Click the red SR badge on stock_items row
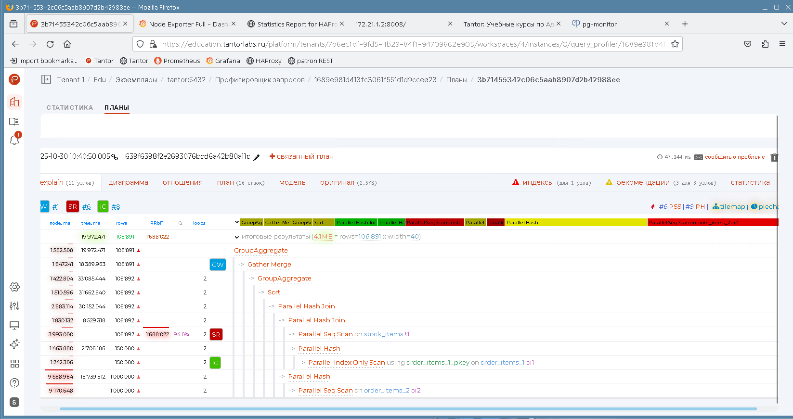This screenshot has height=419, width=793. (216, 334)
